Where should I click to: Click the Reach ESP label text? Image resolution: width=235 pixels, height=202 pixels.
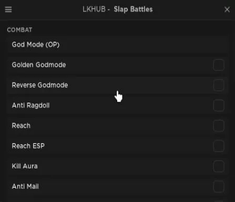(28, 146)
